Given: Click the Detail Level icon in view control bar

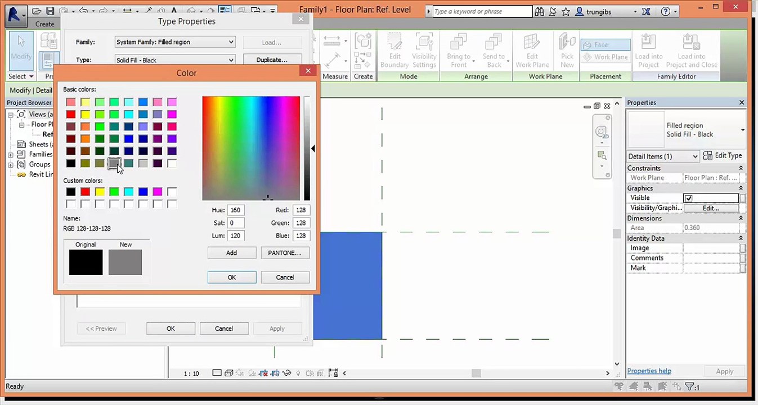Looking at the screenshot, I should point(217,373).
